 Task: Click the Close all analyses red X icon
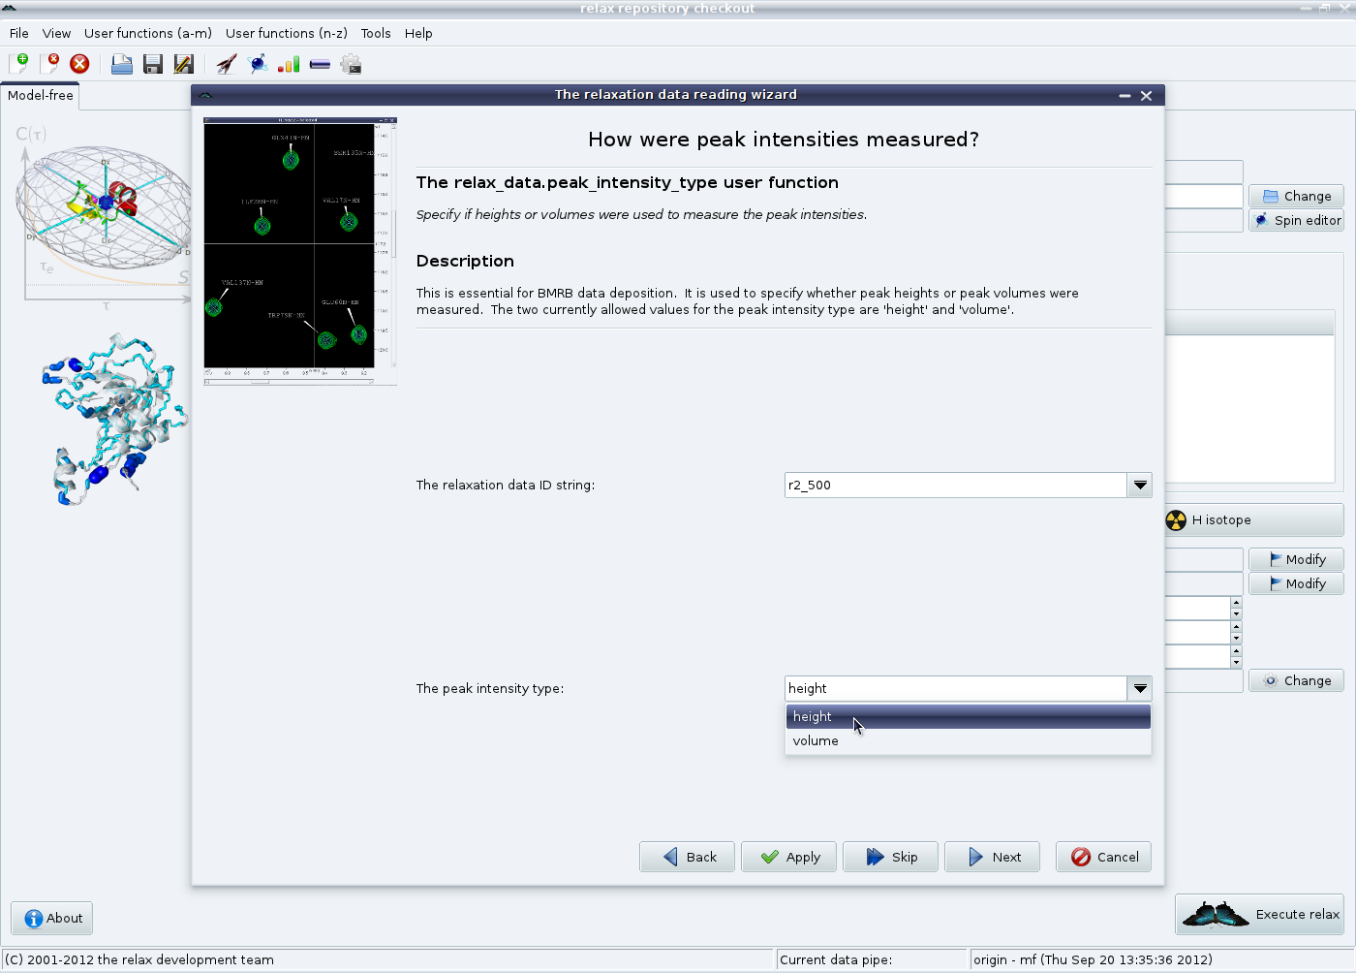(x=79, y=64)
